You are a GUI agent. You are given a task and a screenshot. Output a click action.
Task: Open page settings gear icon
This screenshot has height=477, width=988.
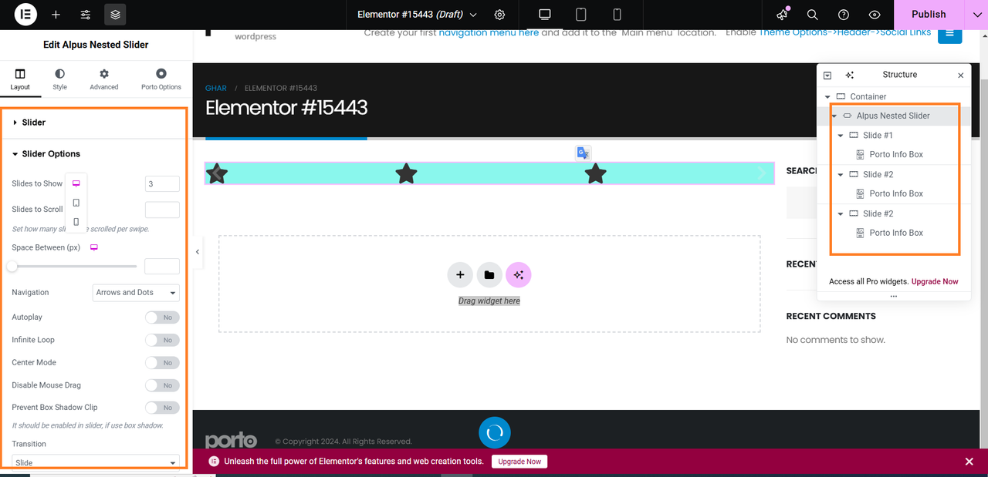pyautogui.click(x=499, y=15)
